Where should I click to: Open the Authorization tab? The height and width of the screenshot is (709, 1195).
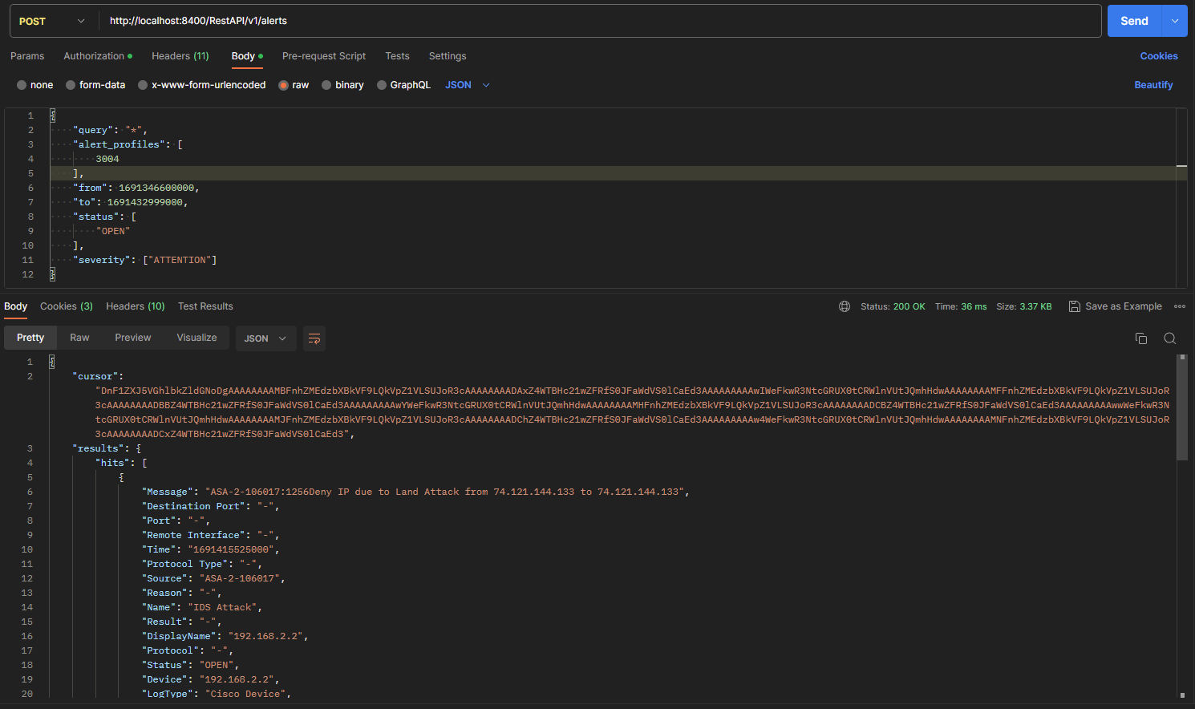click(95, 56)
